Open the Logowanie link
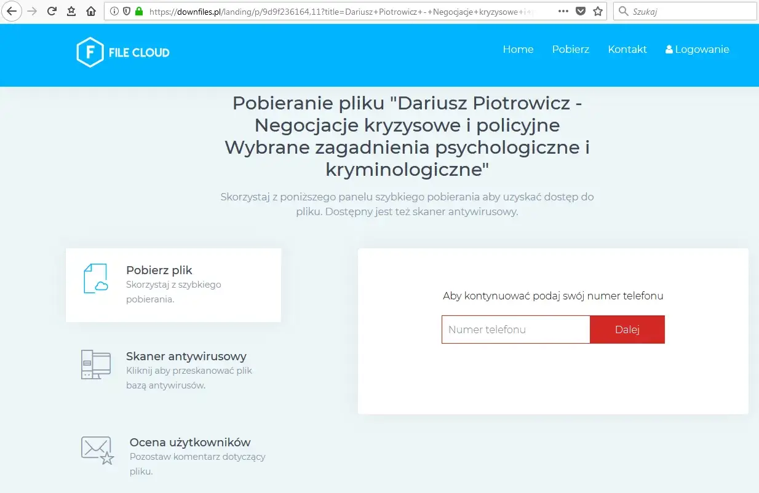This screenshot has height=493, width=759. coord(701,49)
